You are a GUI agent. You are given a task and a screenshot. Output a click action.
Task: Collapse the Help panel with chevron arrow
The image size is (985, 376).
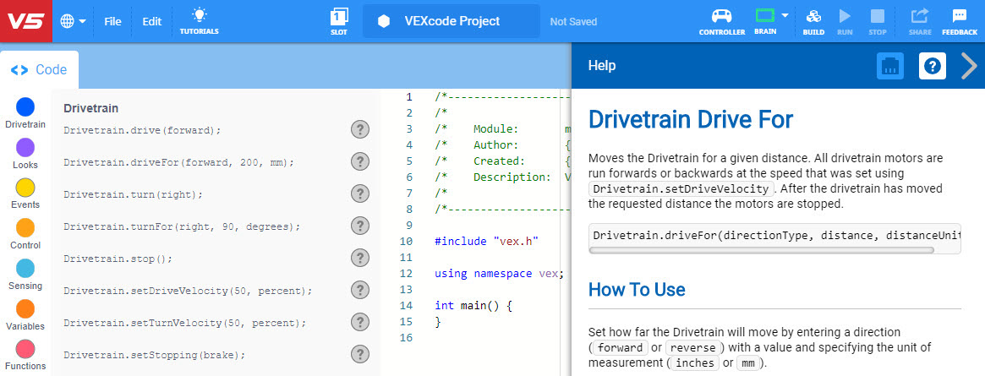(969, 66)
